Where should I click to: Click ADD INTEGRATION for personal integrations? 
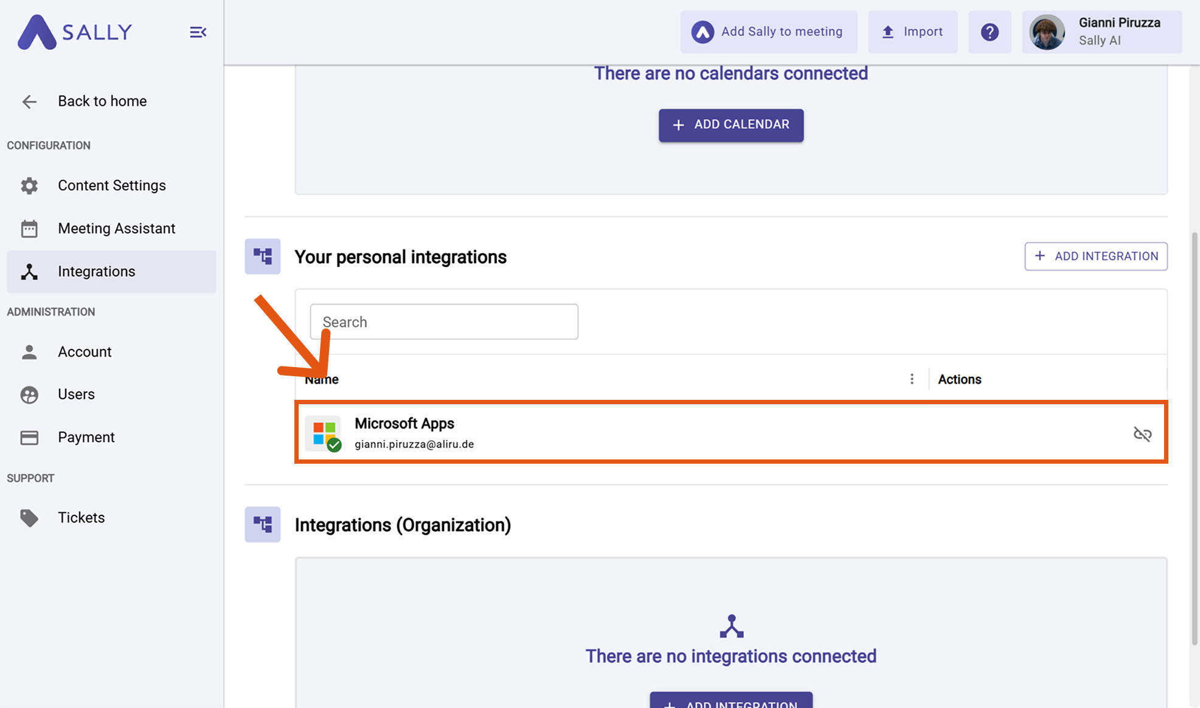coord(1095,256)
